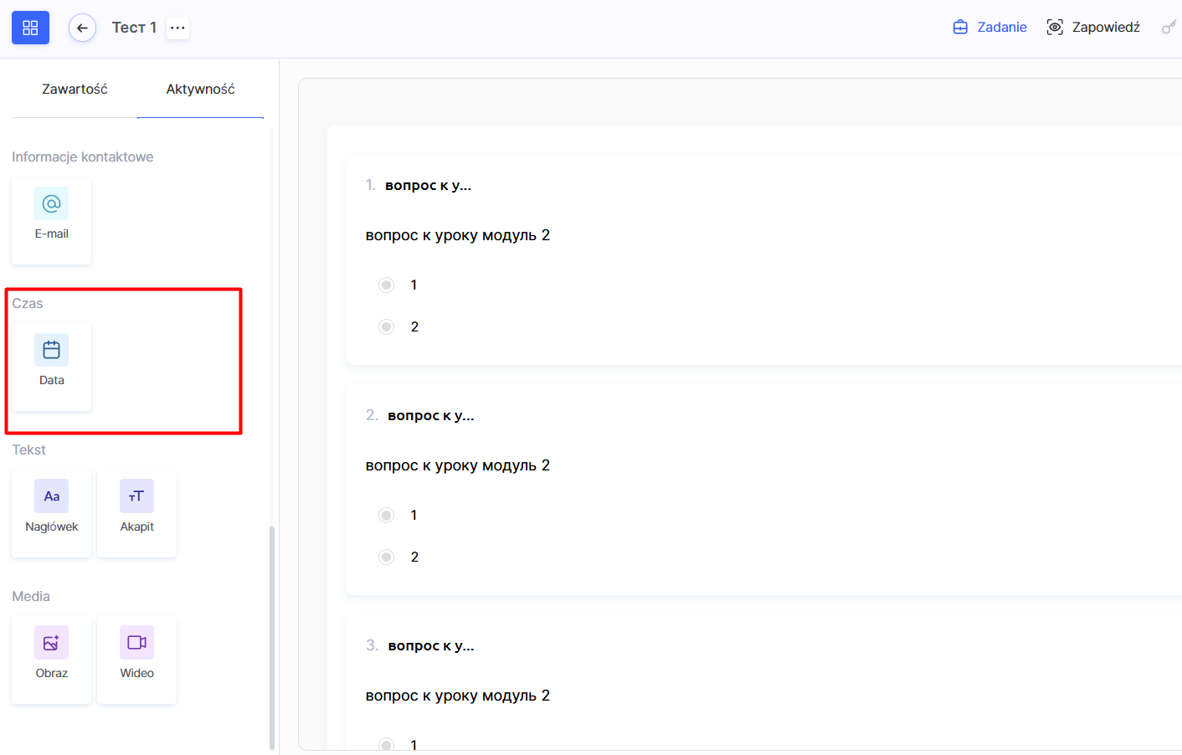
Task: Insert a Nagłówek heading block
Action: [51, 512]
